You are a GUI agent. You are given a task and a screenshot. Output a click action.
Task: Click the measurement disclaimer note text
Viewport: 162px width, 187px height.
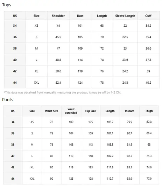[62, 92]
